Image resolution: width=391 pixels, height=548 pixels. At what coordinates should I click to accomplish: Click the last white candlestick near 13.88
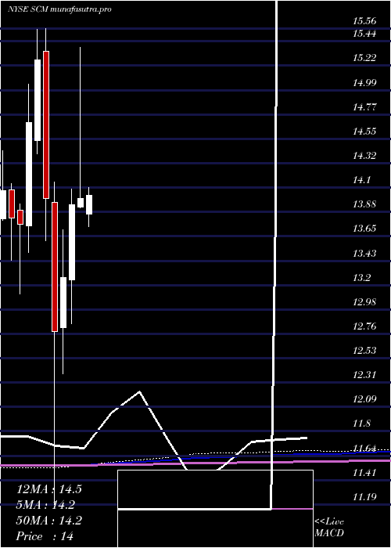(89, 205)
